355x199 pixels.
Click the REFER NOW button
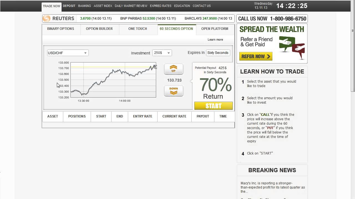point(256,56)
